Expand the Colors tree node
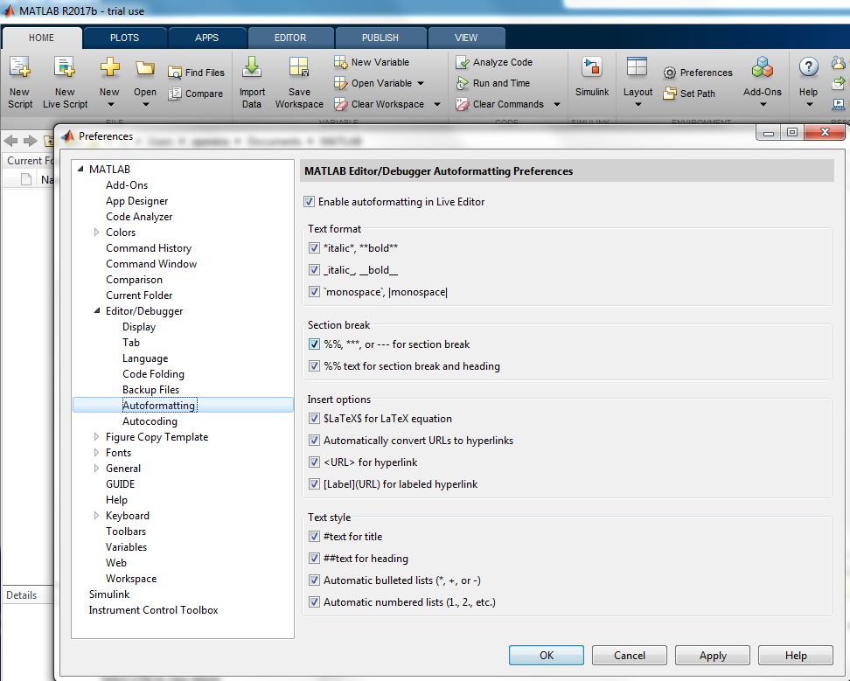This screenshot has width=850, height=681. 96,232
